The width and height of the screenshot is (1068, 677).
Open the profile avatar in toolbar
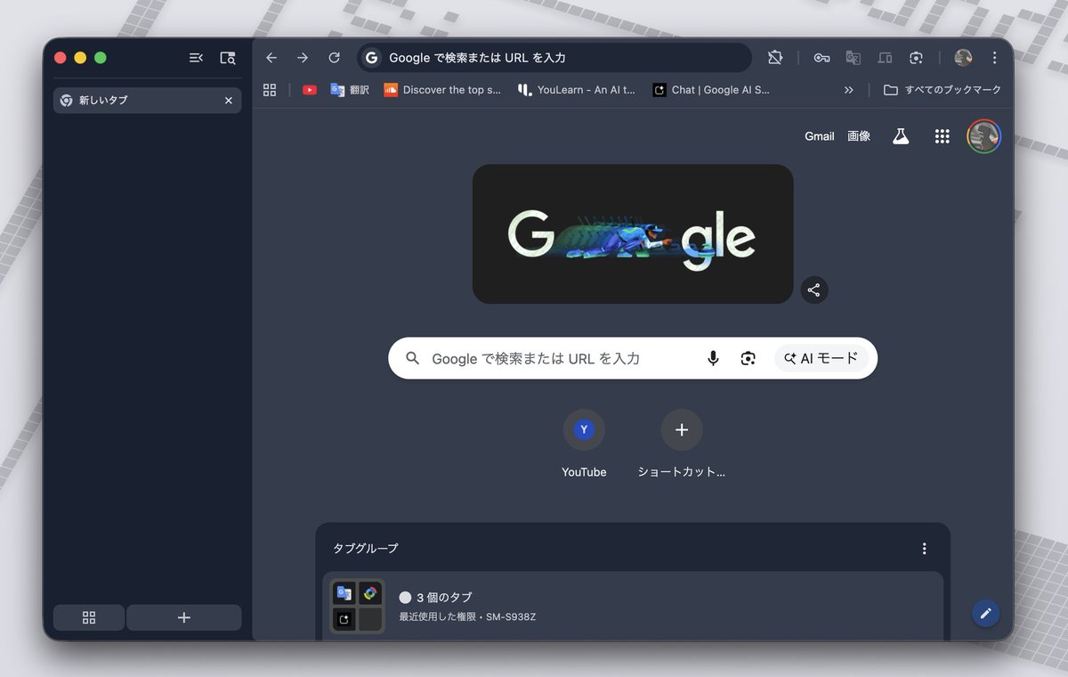963,58
